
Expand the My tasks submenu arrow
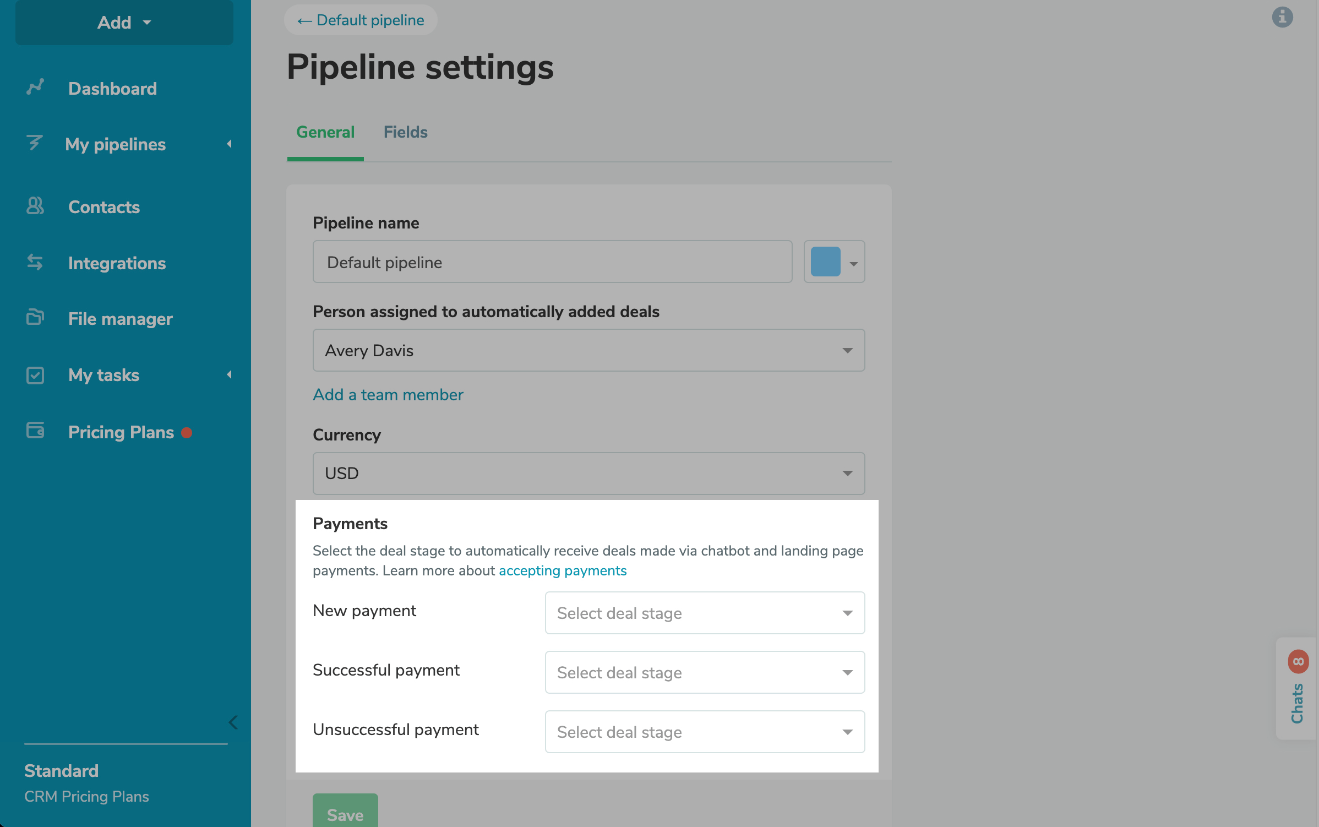[229, 375]
